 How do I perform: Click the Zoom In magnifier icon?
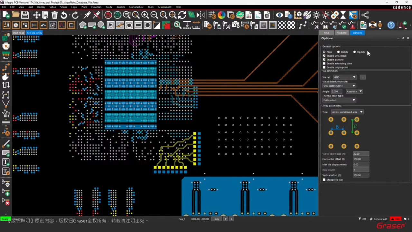[145, 15]
